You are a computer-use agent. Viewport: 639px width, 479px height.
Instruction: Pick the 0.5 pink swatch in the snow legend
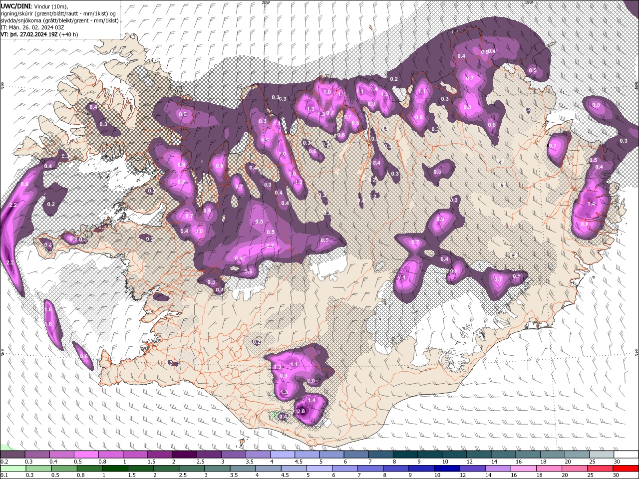pos(86,455)
